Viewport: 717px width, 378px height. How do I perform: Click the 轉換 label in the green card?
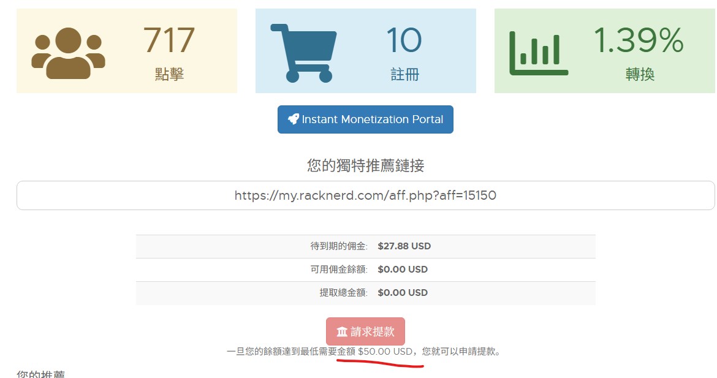click(x=640, y=75)
